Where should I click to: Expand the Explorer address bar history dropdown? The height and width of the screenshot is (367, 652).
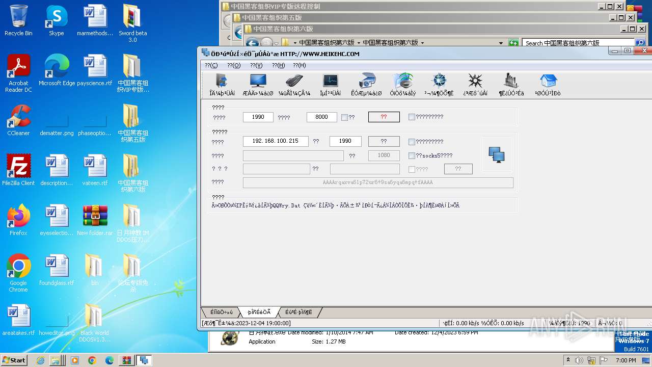(x=501, y=43)
